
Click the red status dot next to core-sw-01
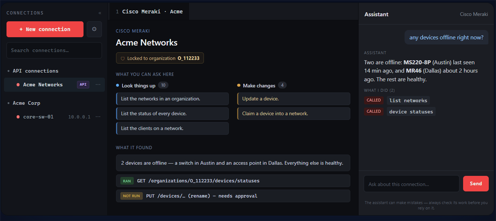18,117
